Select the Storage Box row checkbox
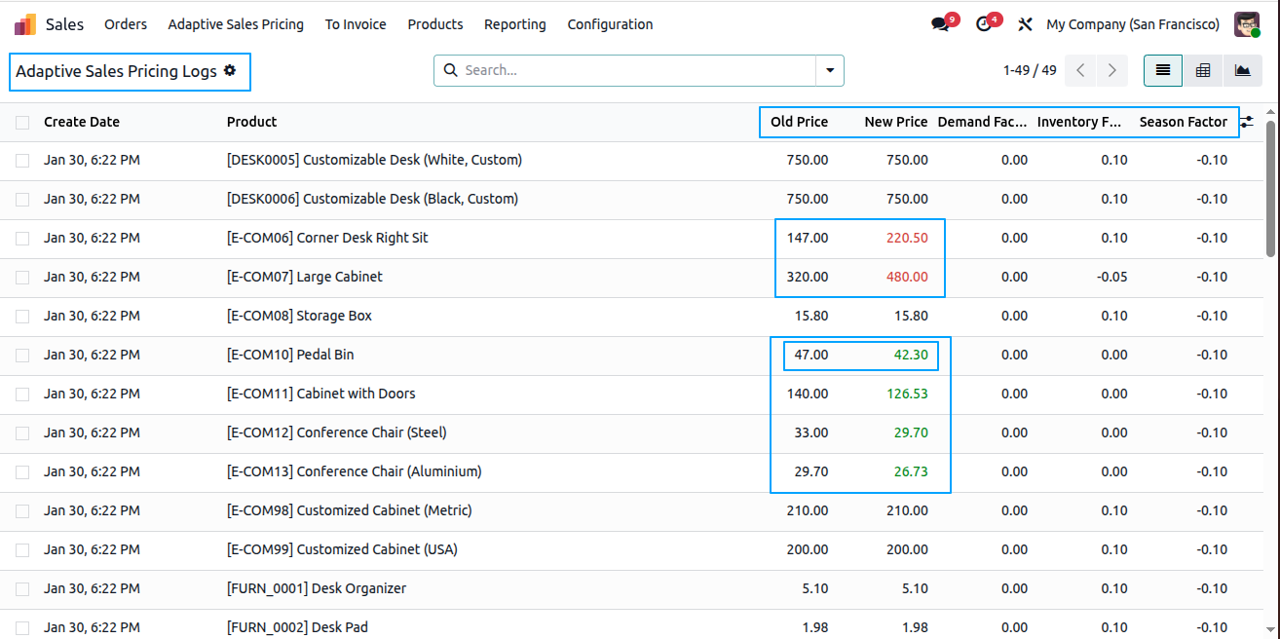 coord(22,317)
